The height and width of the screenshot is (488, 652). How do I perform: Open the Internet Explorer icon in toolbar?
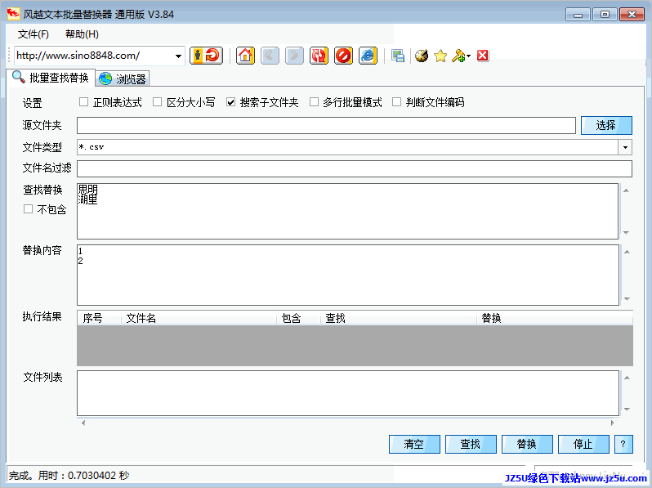(368, 56)
